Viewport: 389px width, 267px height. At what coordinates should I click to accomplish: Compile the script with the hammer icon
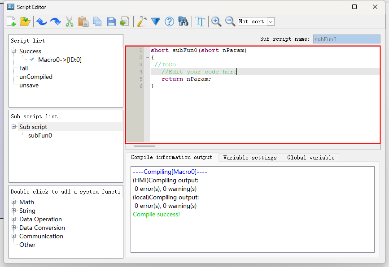pos(141,22)
